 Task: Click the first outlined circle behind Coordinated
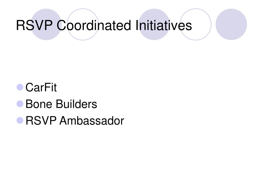pyautogui.click(x=83, y=24)
